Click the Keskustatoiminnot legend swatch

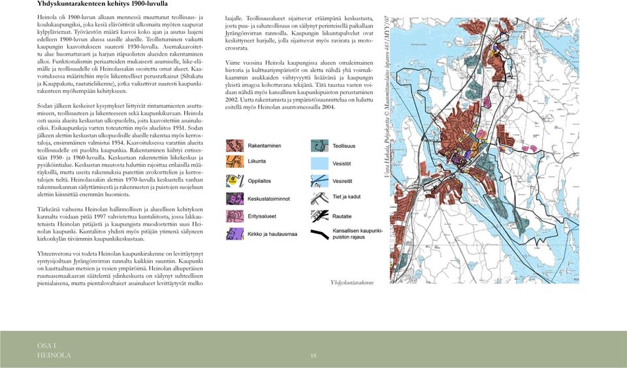pyautogui.click(x=234, y=199)
